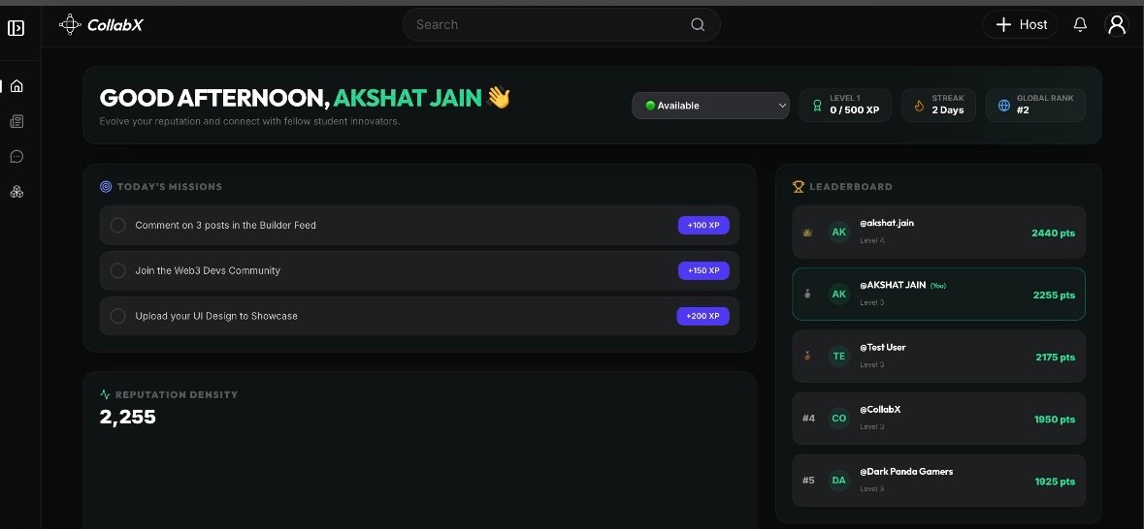
Task: Click the 2255 pts score
Action: [x=1054, y=296]
